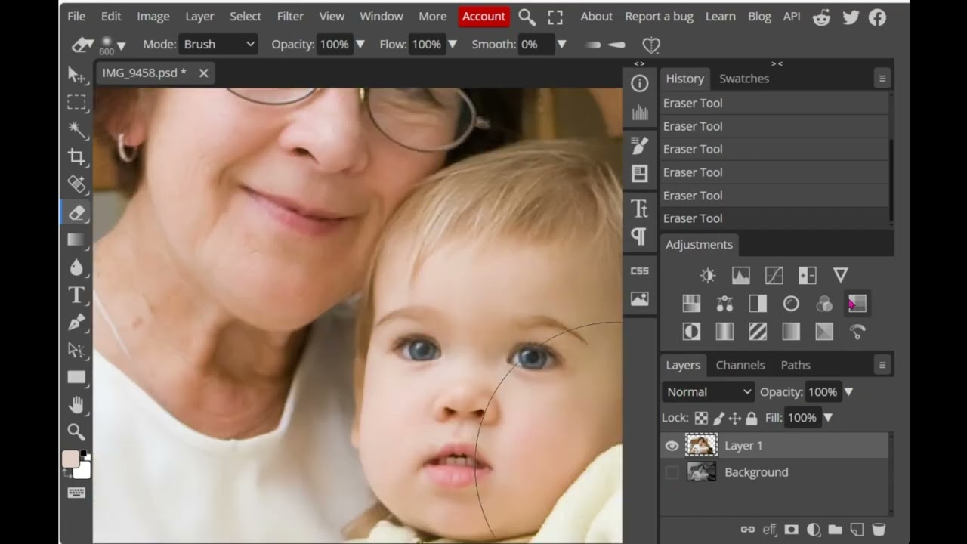Viewport: 967px width, 544px height.
Task: Expand the eraser Opacity slider arrow
Action: coord(360,45)
